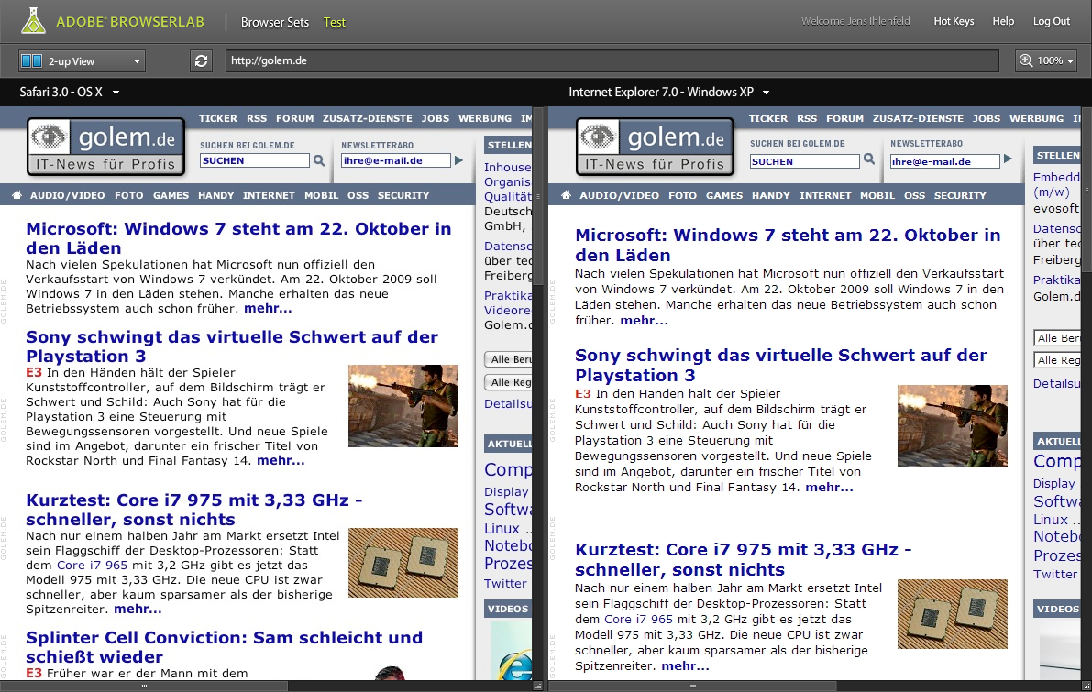The image size is (1092, 692).
Task: Click newsletter email field in Internet Explorer pane
Action: 945,161
